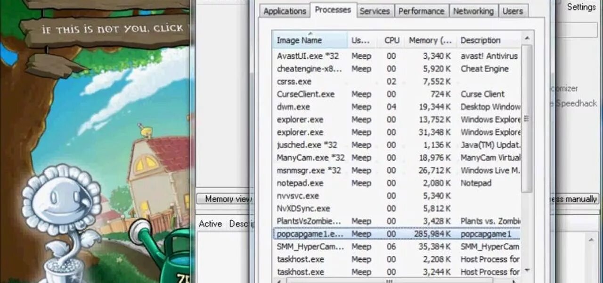Select the dwm.exe process
The width and height of the screenshot is (603, 283).
click(x=397, y=107)
